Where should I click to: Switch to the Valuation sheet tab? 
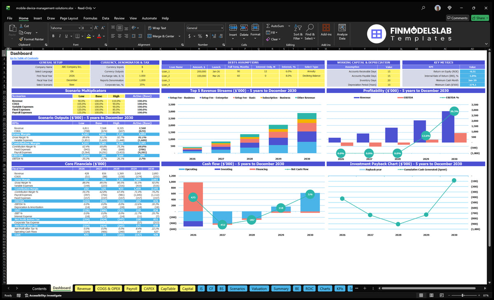[259, 288]
